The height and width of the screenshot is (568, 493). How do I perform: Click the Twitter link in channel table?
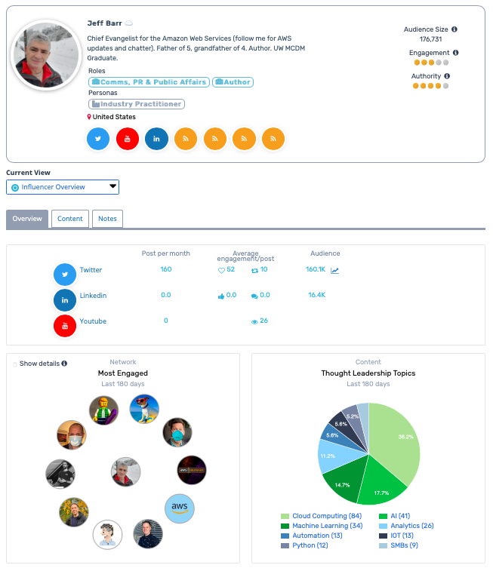pos(91,270)
